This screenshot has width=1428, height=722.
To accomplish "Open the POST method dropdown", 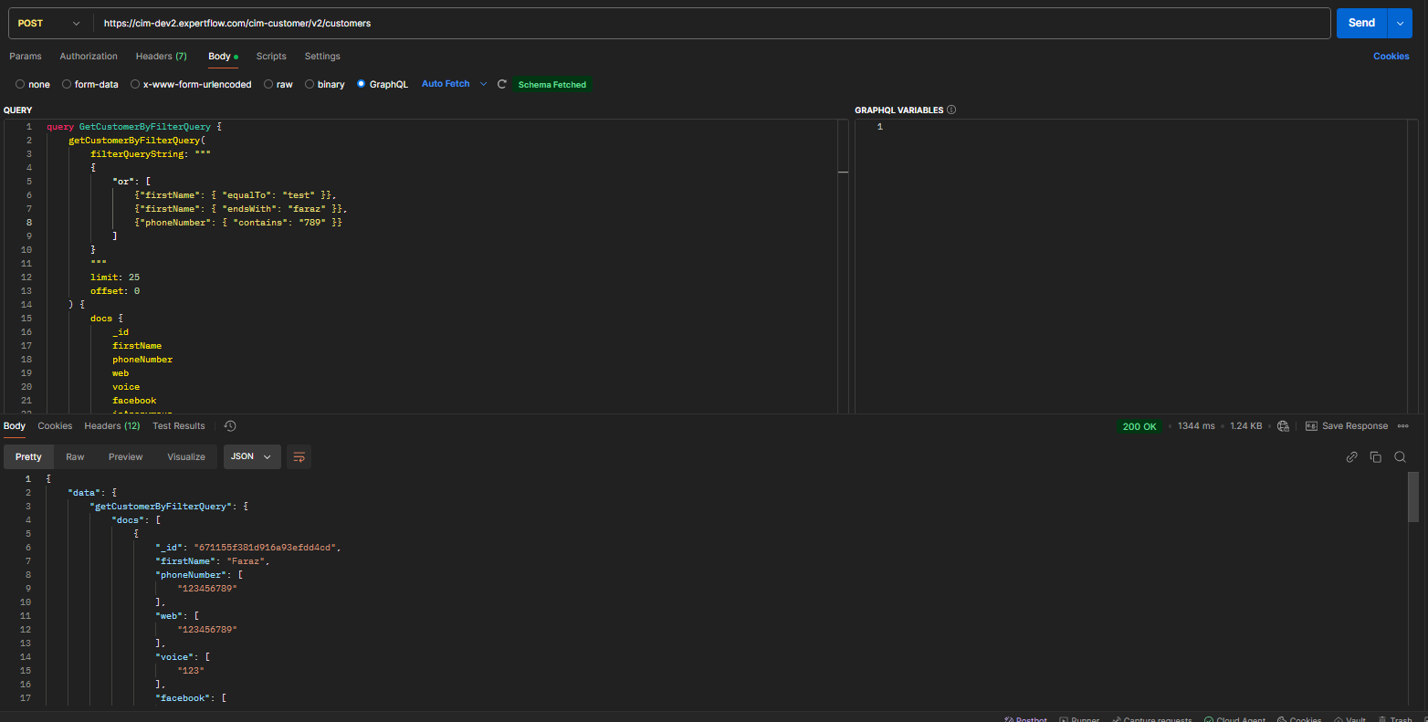I will coord(48,24).
